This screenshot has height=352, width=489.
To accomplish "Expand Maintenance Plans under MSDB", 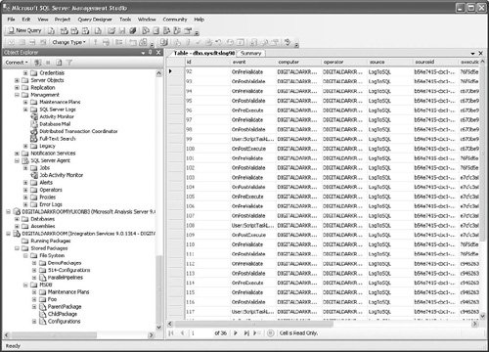I will pos(34,292).
